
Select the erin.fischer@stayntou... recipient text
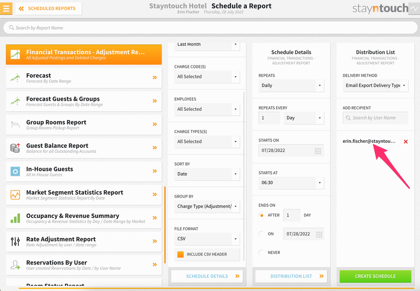click(x=369, y=141)
